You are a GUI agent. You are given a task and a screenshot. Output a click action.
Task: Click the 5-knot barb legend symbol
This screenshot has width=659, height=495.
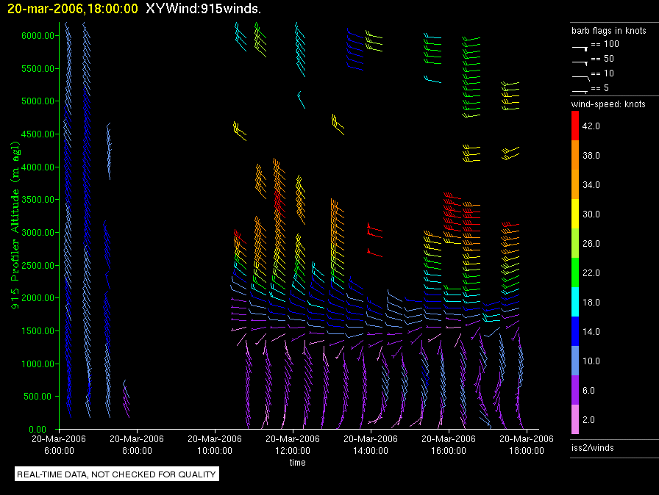(580, 90)
